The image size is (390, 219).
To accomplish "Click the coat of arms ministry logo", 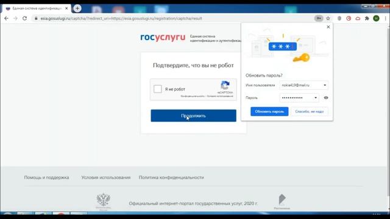I will click(x=104, y=201).
